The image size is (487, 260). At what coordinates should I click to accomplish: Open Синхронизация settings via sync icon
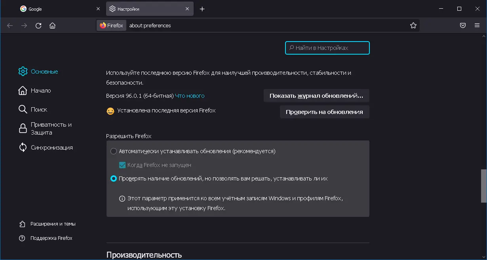(x=23, y=147)
